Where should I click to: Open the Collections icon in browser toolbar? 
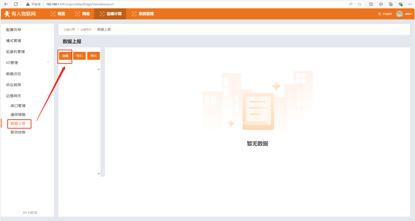(x=391, y=4)
